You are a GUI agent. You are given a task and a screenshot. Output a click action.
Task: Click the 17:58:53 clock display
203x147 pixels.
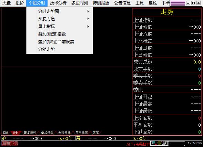click(195, 143)
